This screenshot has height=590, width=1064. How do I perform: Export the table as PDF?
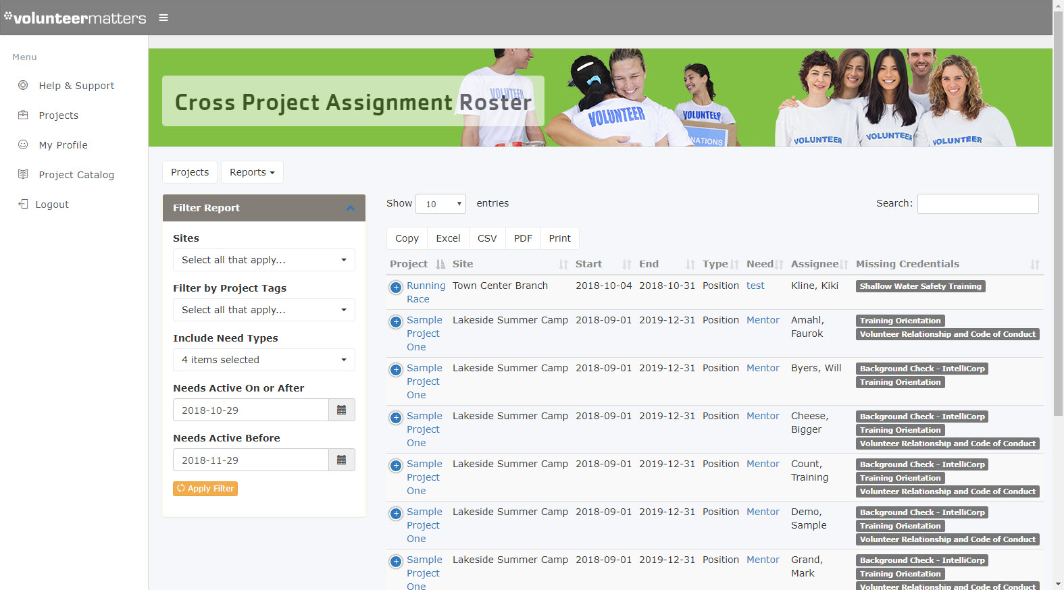point(523,238)
